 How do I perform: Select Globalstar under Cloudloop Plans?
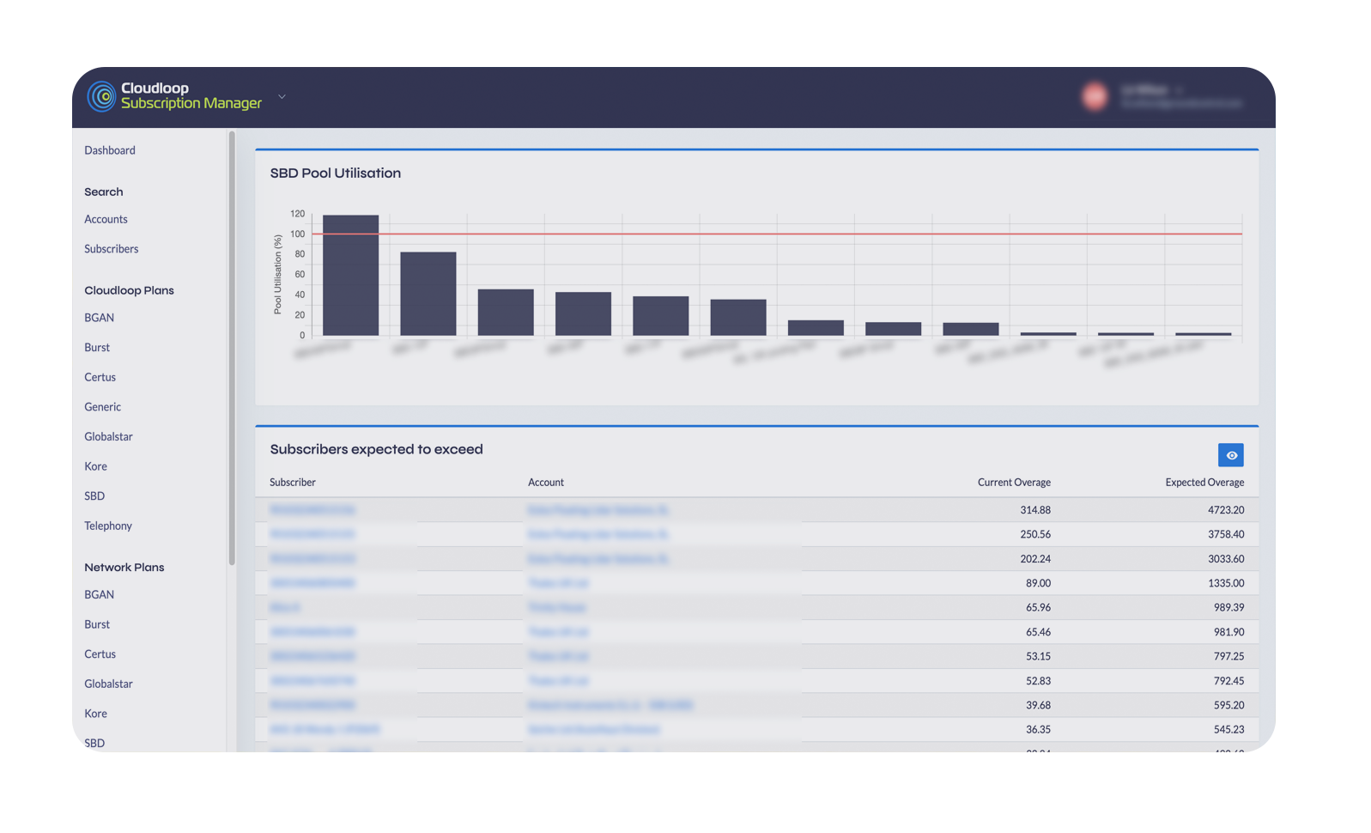coord(108,437)
